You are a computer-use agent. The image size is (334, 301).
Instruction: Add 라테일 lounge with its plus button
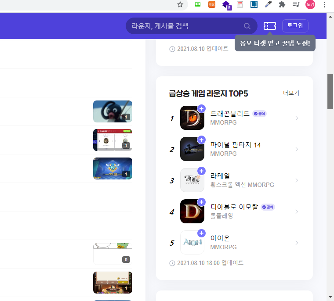[x=202, y=171]
